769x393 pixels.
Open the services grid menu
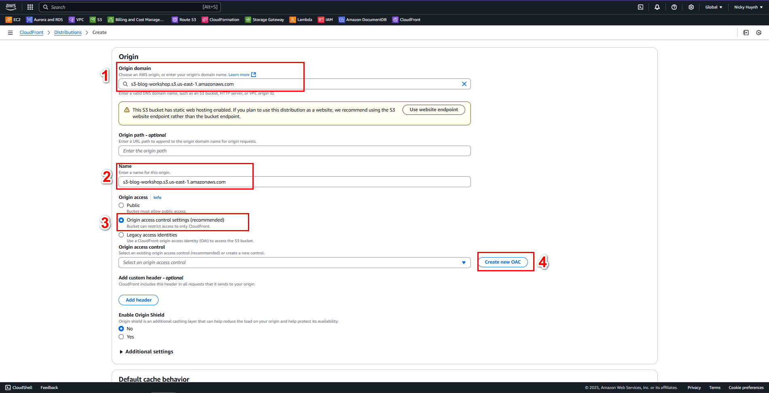(30, 7)
